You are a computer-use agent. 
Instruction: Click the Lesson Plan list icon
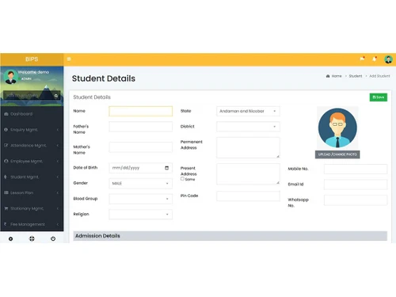pyautogui.click(x=6, y=192)
